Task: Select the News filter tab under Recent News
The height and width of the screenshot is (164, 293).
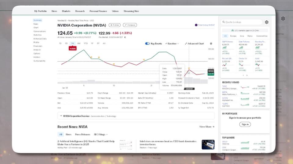Action: [x=68, y=134]
